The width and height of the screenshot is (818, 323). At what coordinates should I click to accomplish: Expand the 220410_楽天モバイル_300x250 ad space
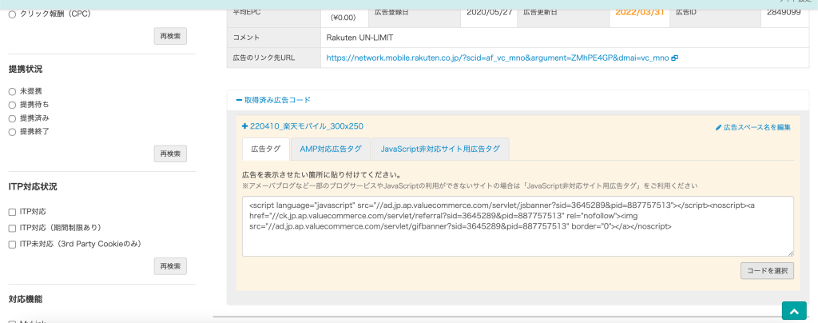tap(303, 126)
